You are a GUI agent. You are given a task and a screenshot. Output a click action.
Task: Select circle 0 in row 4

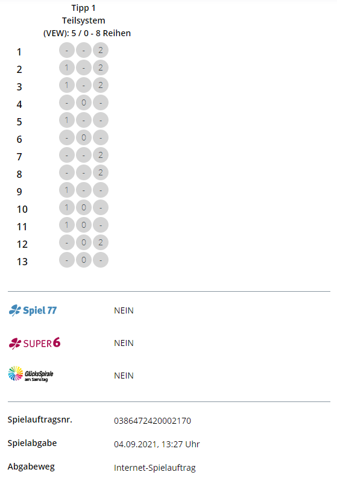click(x=84, y=102)
